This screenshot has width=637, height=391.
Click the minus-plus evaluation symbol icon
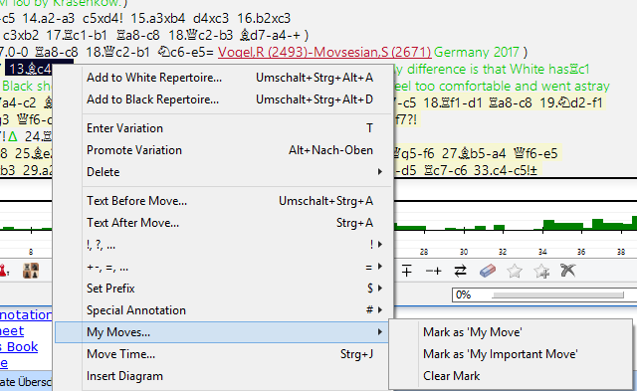click(x=433, y=271)
